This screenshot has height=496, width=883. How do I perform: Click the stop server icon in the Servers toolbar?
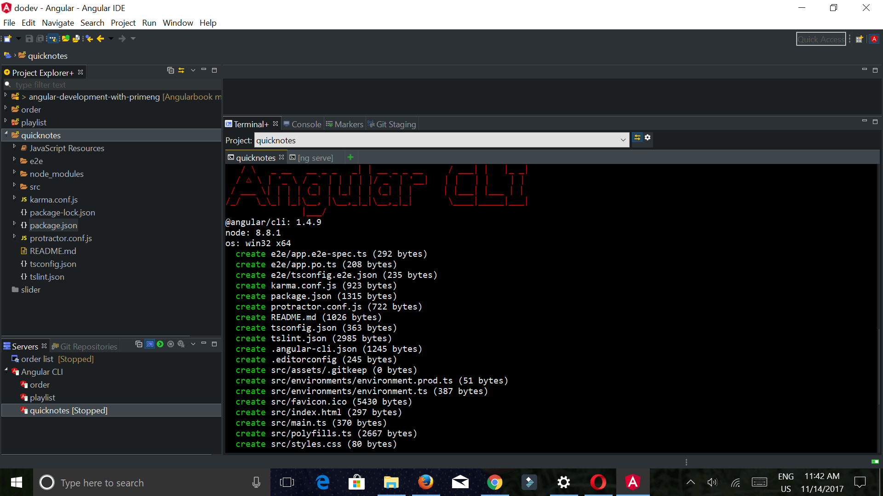point(171,344)
